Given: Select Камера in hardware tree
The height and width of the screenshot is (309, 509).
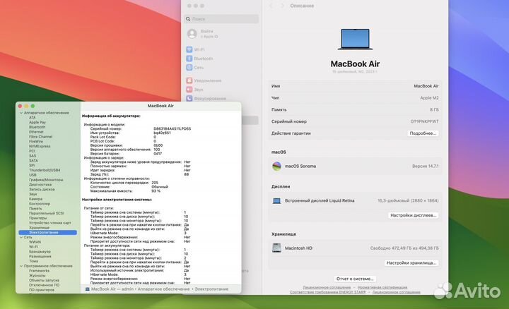Looking at the screenshot, I should click(36, 199).
